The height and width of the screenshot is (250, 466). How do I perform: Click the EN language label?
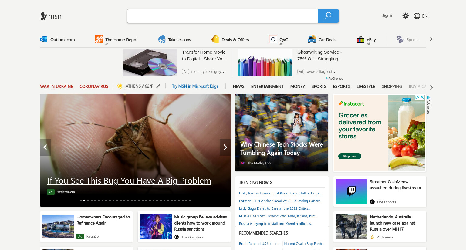click(x=425, y=16)
